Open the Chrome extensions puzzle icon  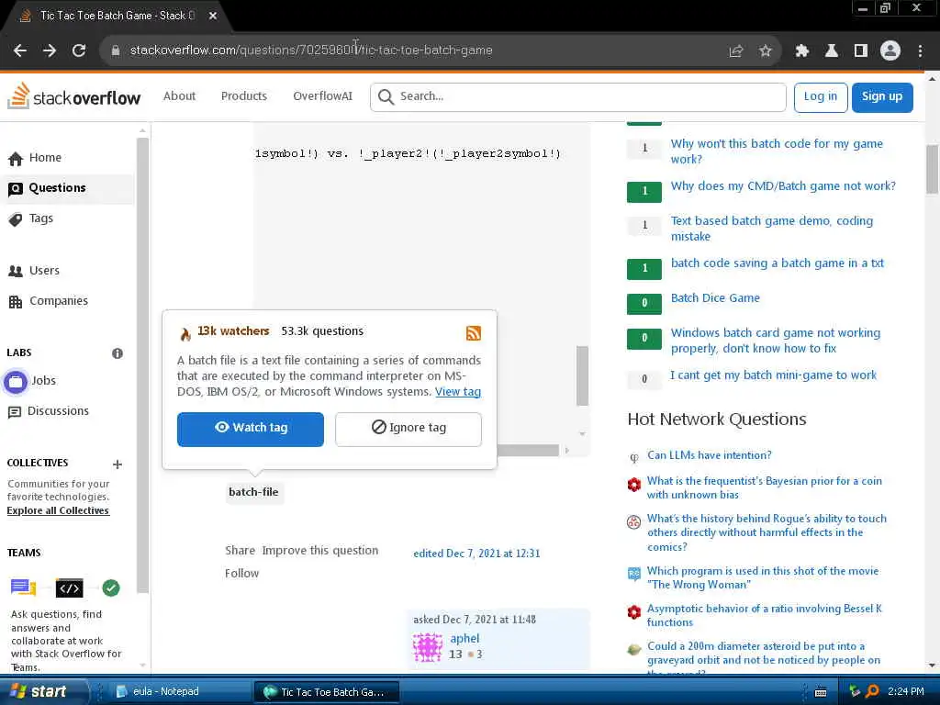pyautogui.click(x=802, y=51)
